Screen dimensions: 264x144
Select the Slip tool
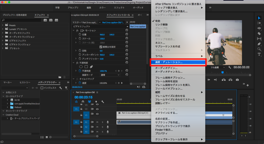coord(259,39)
